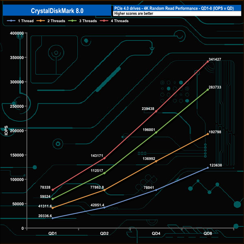
Task: Click the 50000 y-axis tick label
Action: (x=18, y=204)
